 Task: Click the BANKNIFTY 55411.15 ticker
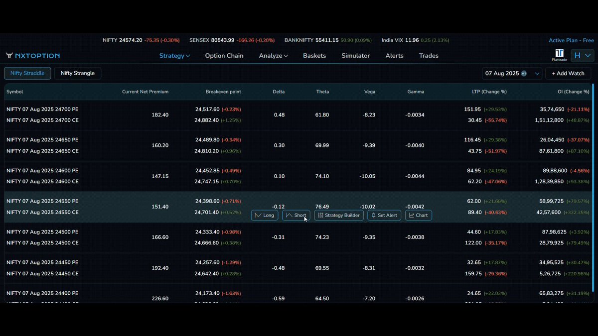[328, 40]
